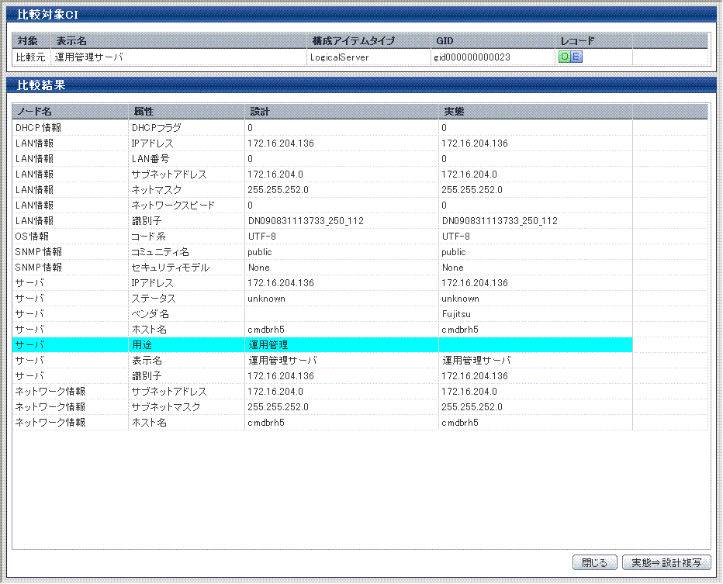Screen dimensions: 723x584
Task: Click the 実態⇒設計複写 button
Action: [x=666, y=562]
